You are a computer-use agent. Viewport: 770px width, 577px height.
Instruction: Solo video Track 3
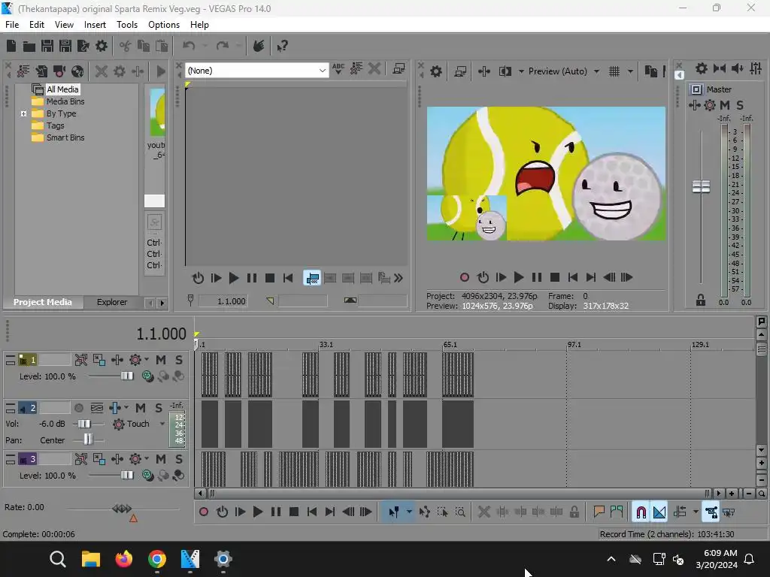(x=179, y=459)
